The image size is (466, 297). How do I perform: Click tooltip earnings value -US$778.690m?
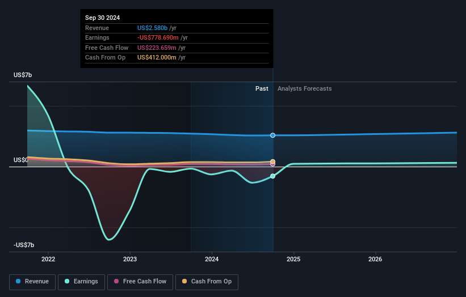[x=158, y=37]
